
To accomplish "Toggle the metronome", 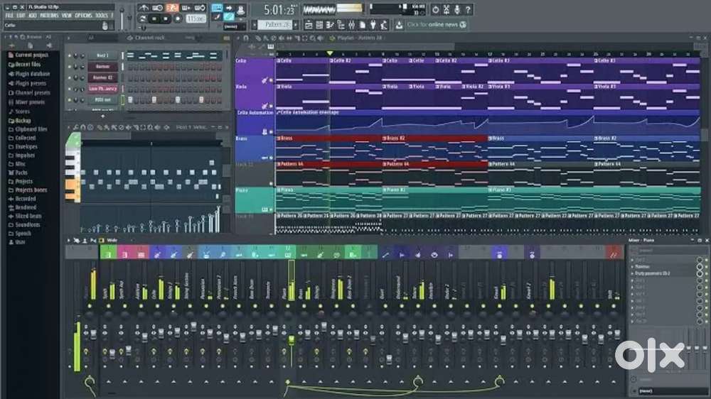I will (x=144, y=8).
